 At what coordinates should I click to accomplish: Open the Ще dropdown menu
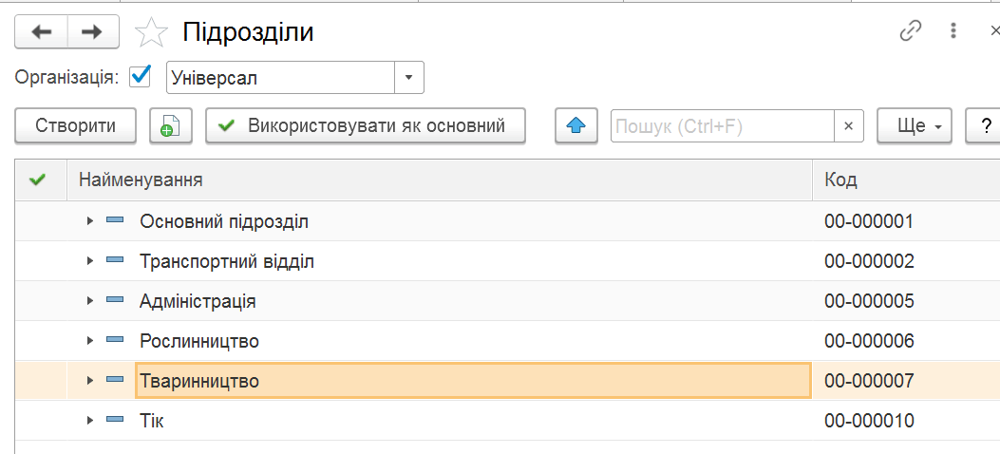[x=915, y=125]
